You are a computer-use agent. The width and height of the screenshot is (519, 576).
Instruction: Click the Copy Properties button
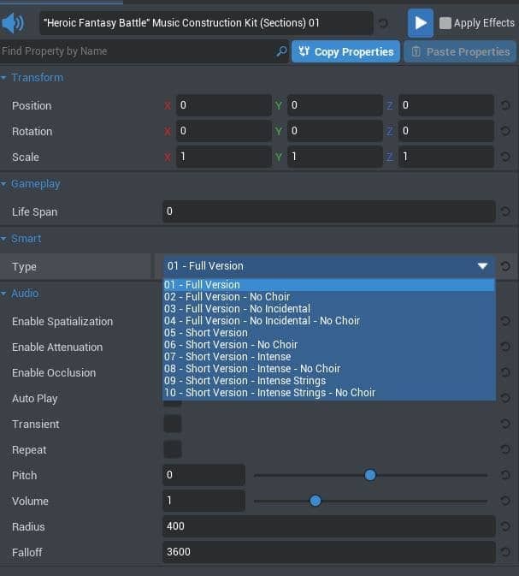point(345,52)
